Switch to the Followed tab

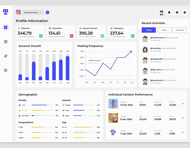pyautogui.click(x=179, y=30)
